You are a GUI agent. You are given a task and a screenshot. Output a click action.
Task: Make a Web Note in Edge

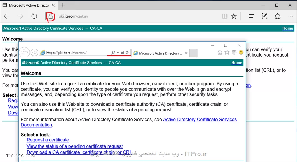point(265,16)
